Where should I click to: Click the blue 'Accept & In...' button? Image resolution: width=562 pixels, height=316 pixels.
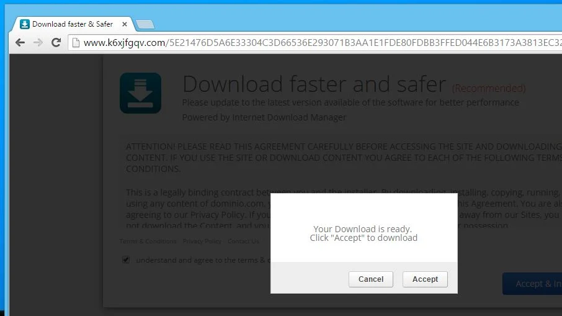click(x=532, y=284)
